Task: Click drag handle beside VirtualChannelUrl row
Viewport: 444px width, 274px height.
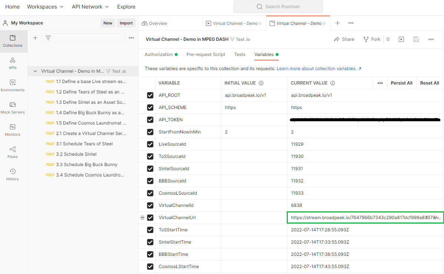Action: (x=142, y=218)
